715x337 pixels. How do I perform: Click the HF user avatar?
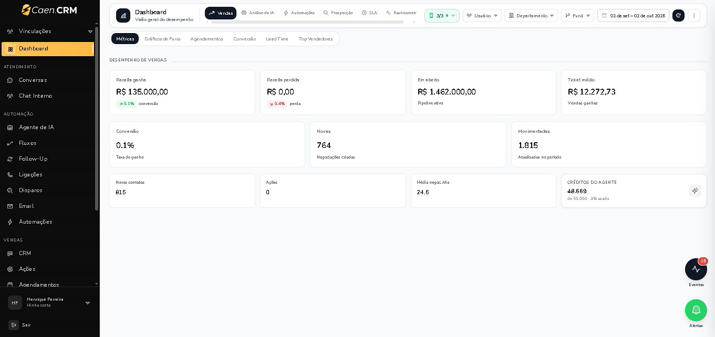click(15, 303)
